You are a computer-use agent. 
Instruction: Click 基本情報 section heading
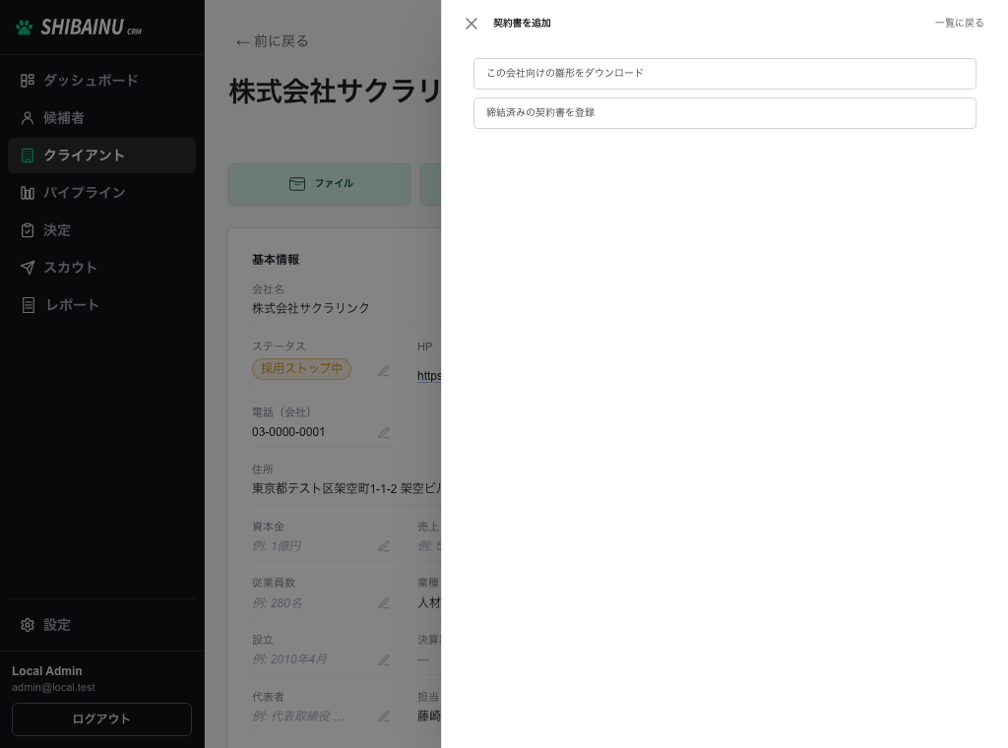(276, 260)
